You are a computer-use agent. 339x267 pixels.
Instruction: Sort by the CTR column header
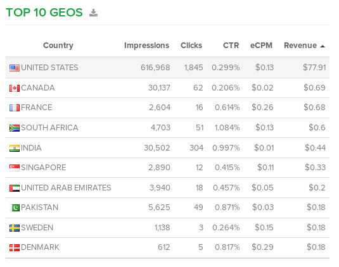point(231,46)
